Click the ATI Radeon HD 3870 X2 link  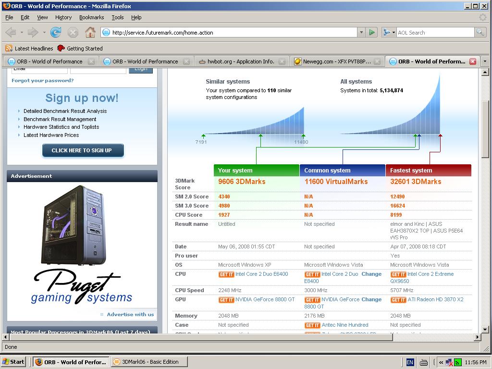[435, 299]
